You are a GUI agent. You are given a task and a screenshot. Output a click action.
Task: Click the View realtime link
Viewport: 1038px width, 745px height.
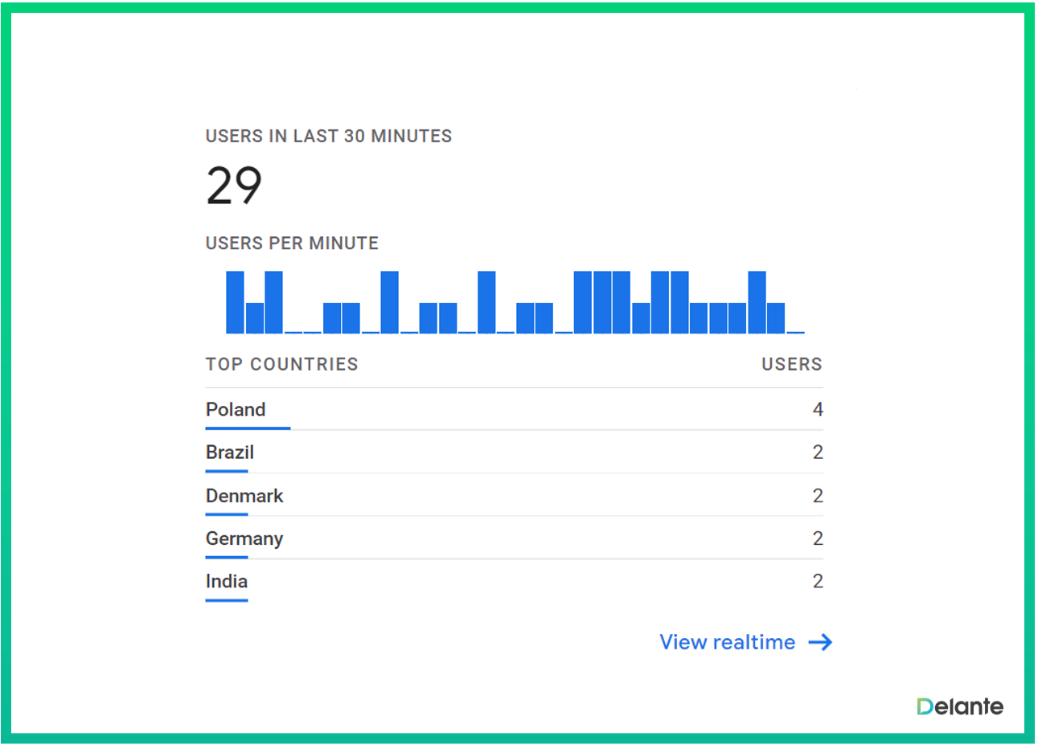coord(727,642)
